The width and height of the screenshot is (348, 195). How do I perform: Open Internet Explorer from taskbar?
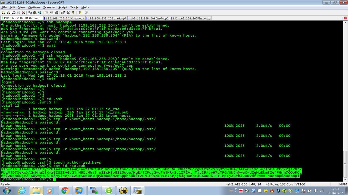pos(22,191)
